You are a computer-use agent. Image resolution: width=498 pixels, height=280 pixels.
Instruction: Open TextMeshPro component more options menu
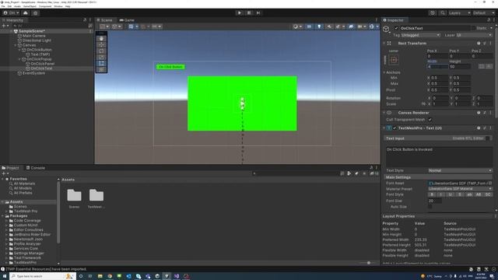490,128
